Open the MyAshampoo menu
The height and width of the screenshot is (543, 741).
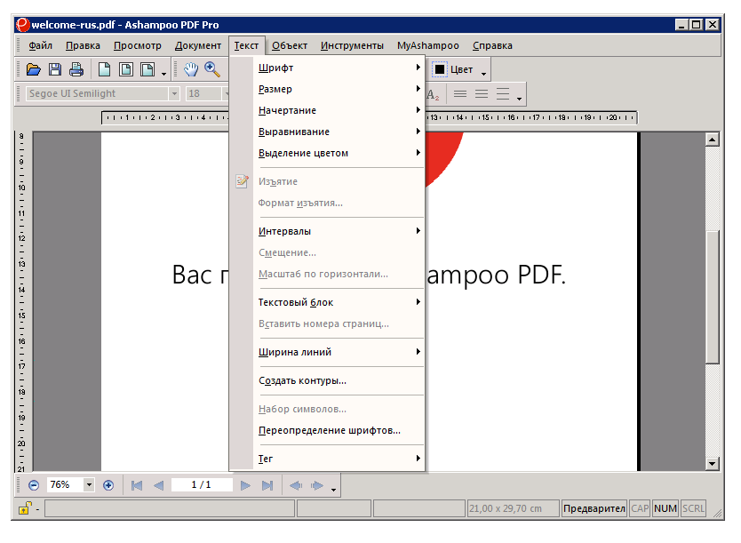tap(427, 45)
